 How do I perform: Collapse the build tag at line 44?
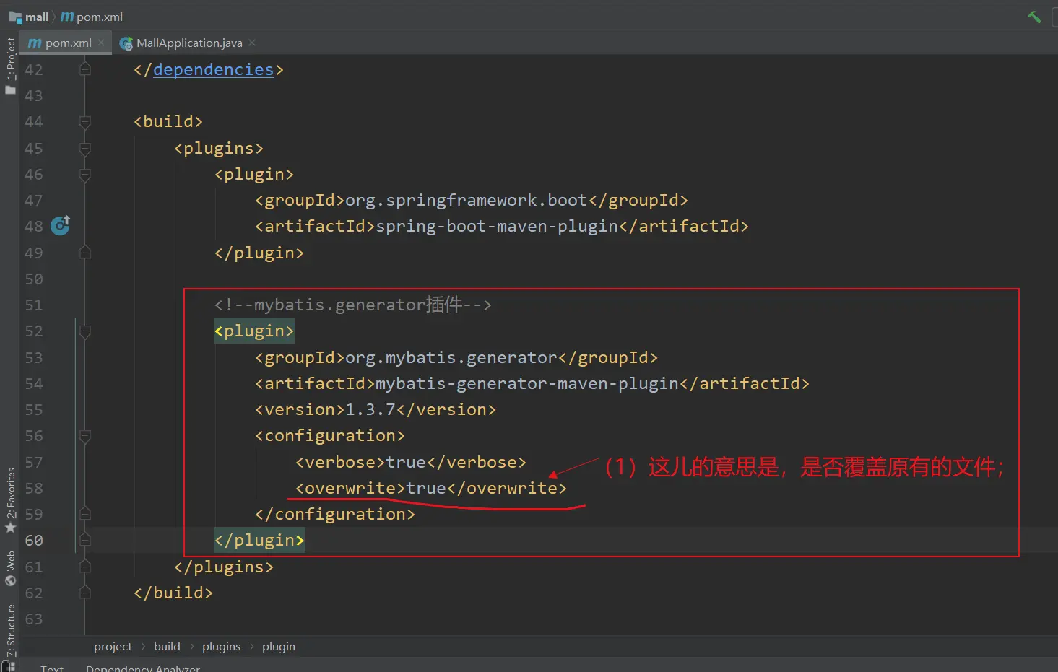coord(85,122)
